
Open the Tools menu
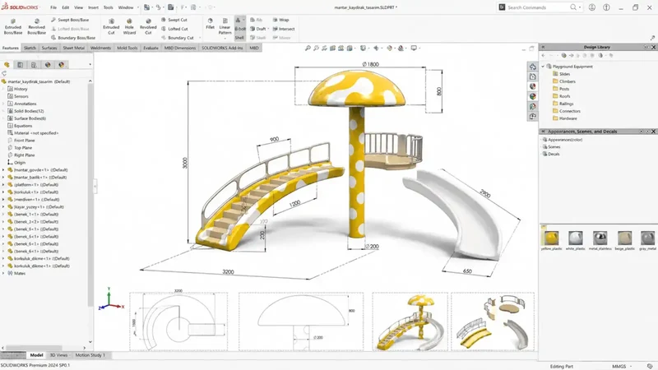pos(109,7)
